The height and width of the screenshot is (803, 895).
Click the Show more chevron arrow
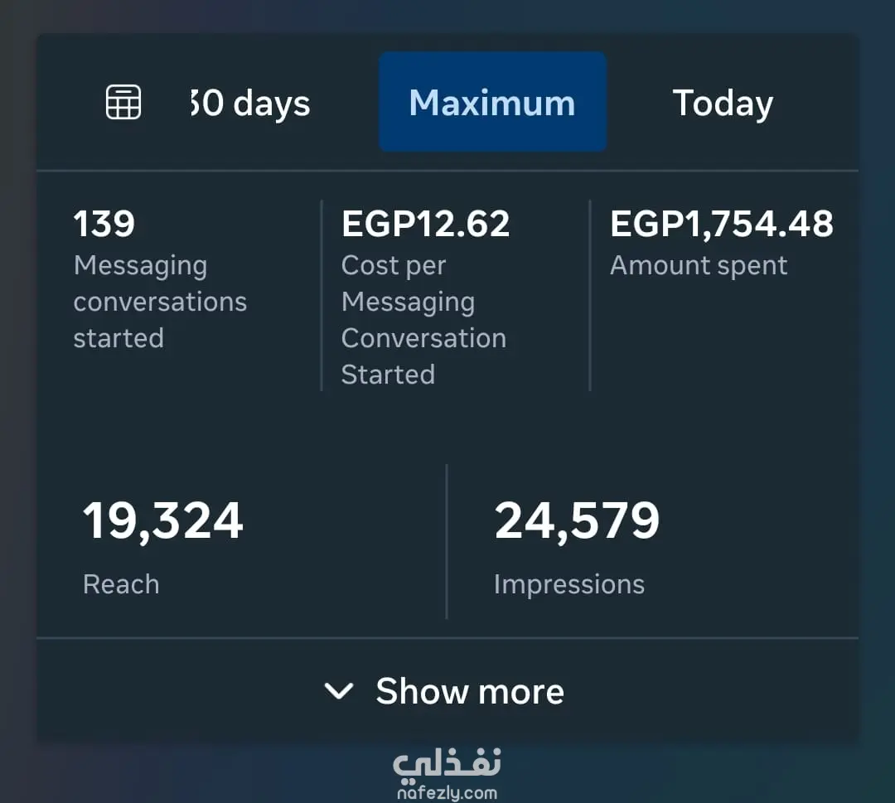click(339, 691)
